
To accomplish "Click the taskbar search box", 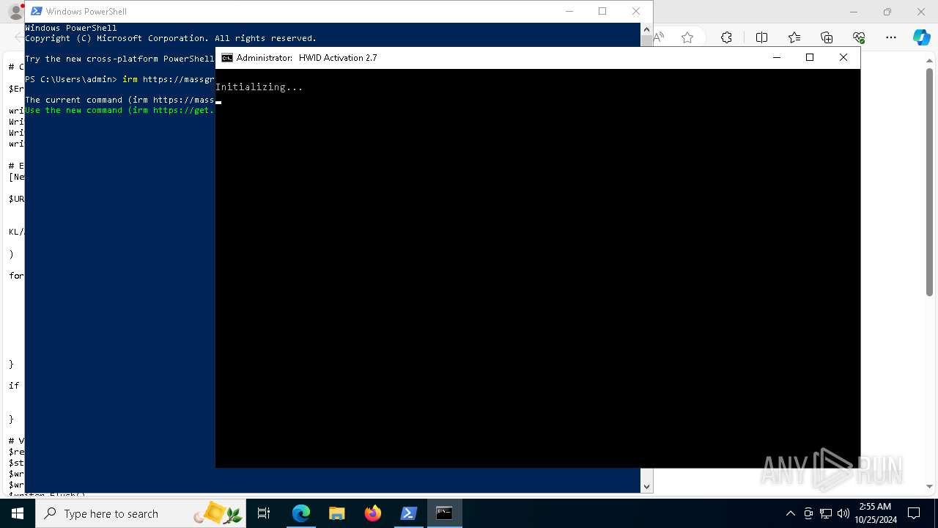I will pos(141,513).
